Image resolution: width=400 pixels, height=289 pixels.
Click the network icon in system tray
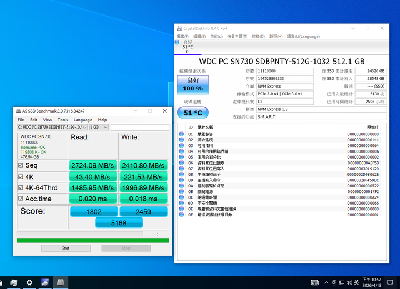[x=342, y=283]
